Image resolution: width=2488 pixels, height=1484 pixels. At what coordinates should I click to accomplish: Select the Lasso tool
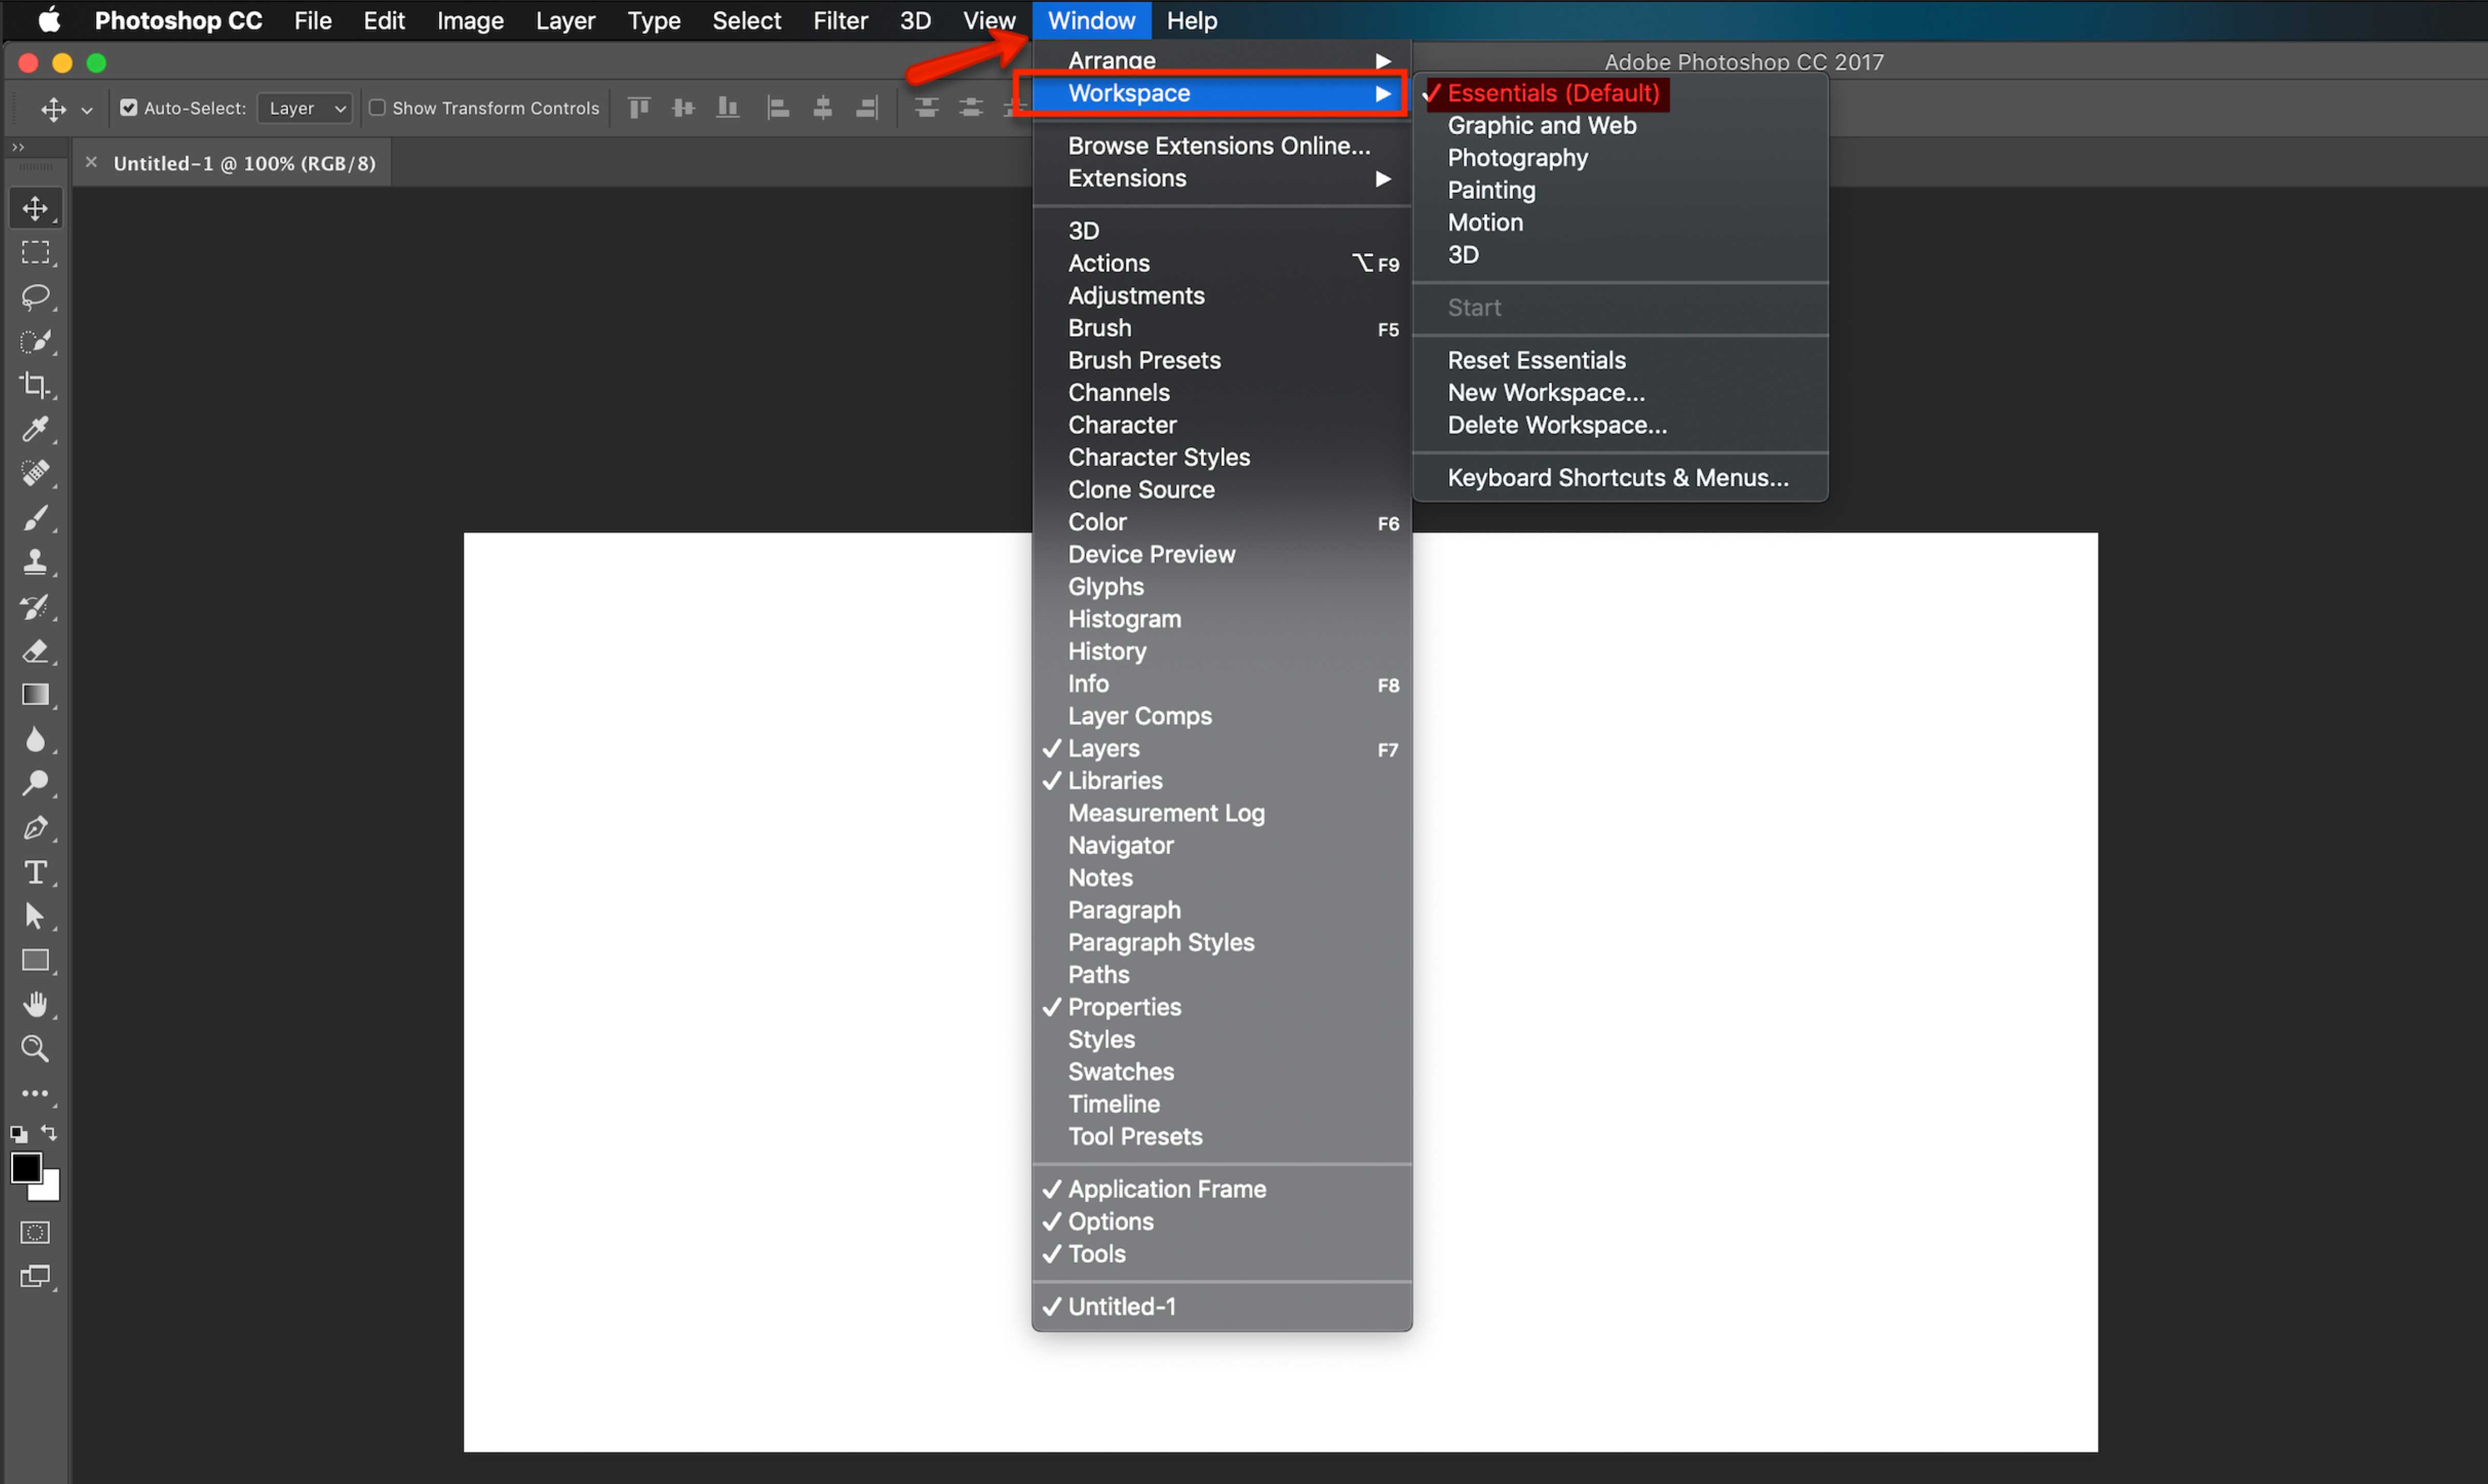point(36,297)
